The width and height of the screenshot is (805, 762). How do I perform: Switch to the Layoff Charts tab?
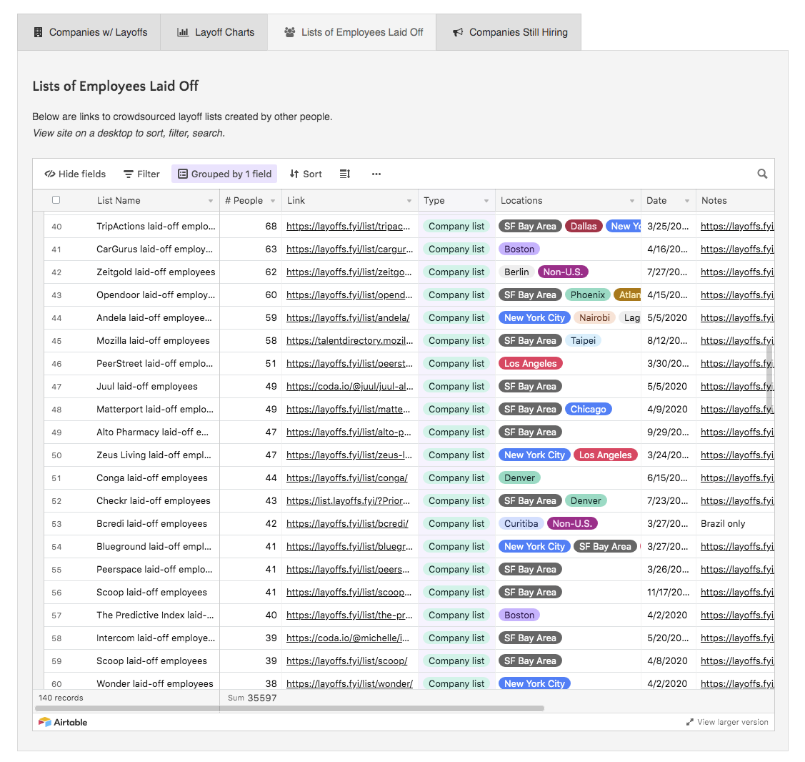pyautogui.click(x=214, y=32)
